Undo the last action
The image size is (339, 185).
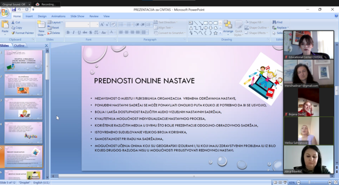[19, 9]
